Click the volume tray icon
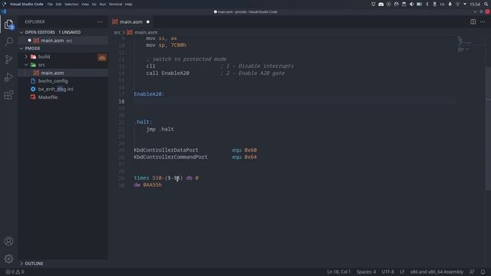The width and height of the screenshot is (491, 276). coord(411,4)
